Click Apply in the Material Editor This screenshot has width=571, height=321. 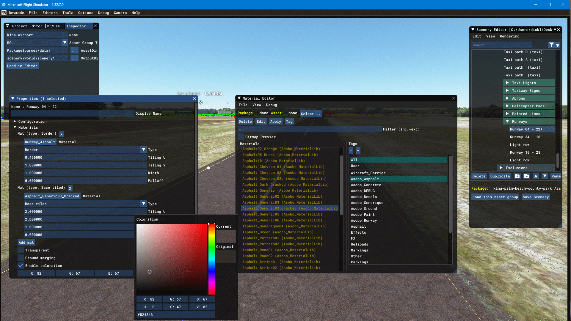pos(275,121)
